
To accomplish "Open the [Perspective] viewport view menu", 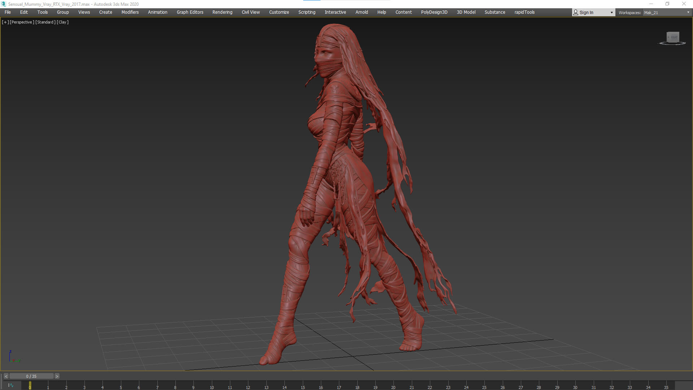I will coord(22,22).
